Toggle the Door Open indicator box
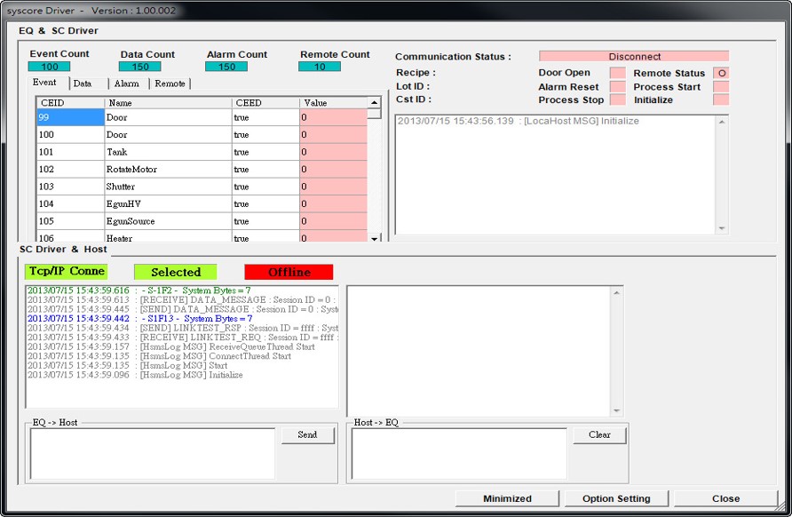This screenshot has height=517, width=792. click(617, 74)
